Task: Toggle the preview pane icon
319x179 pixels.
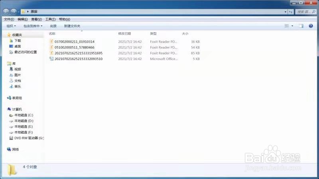Action: [301, 26]
